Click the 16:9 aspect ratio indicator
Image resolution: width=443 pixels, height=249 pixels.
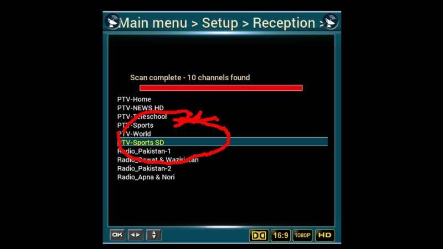point(281,235)
